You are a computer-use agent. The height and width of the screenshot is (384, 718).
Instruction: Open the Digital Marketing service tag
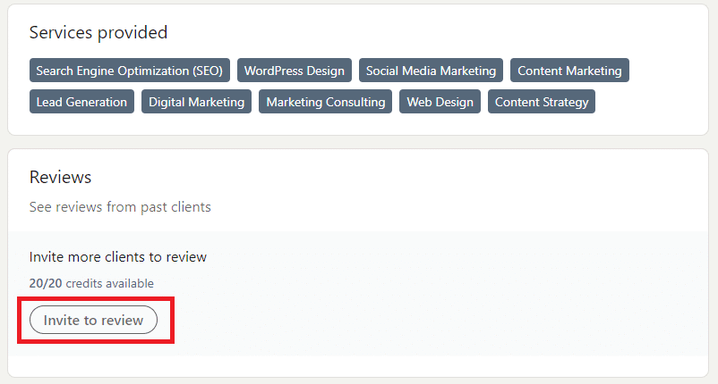click(196, 102)
